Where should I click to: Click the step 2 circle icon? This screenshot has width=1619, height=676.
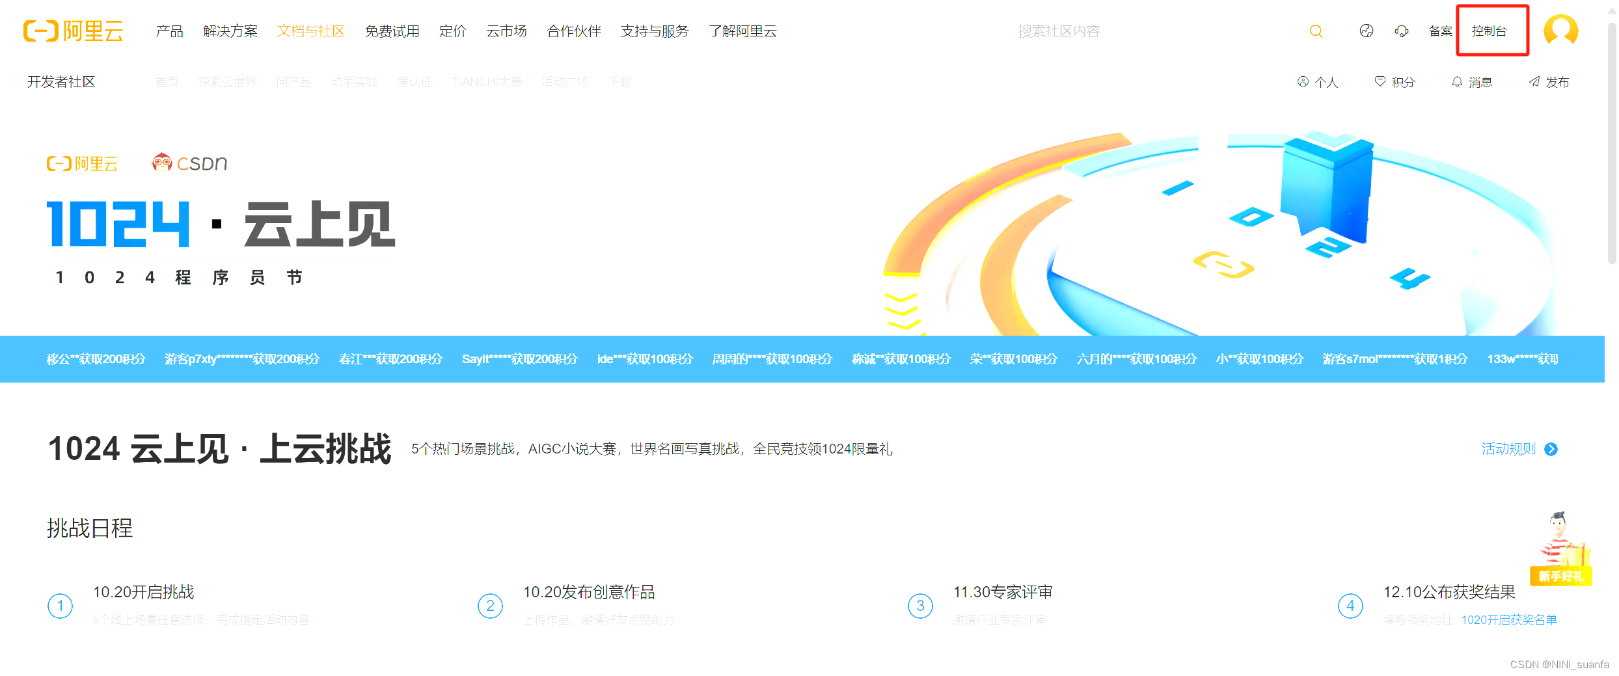pyautogui.click(x=490, y=606)
